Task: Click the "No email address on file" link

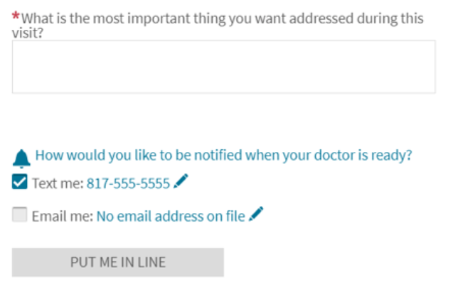Action: click(x=171, y=216)
